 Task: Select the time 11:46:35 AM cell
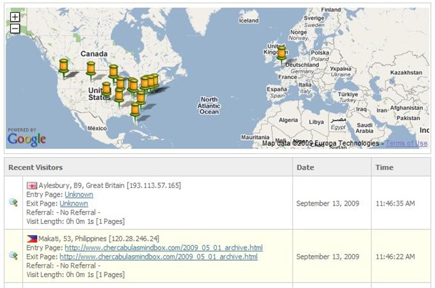(x=401, y=203)
